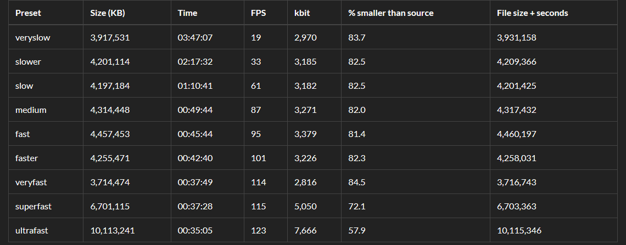Click the faster preset size 4,255,471
This screenshot has width=626, height=245.
[x=110, y=158]
